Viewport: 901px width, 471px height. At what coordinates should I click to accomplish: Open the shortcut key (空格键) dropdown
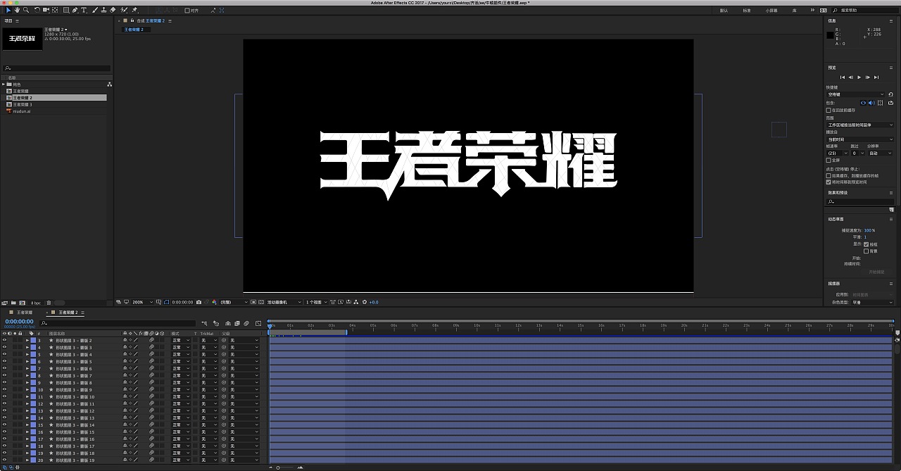[x=855, y=94]
